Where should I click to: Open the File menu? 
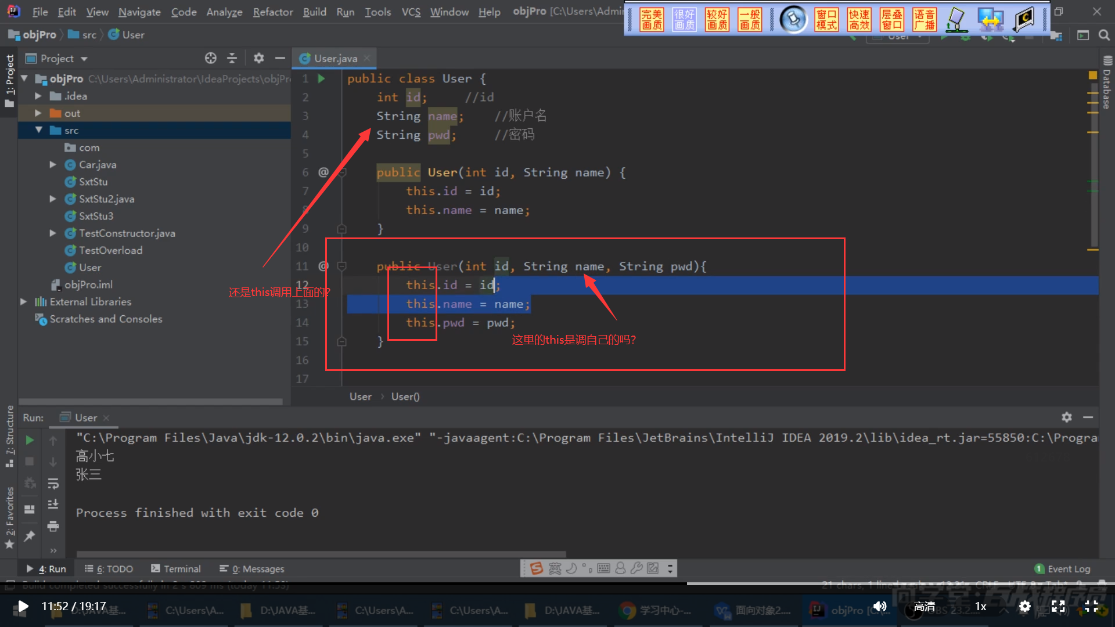(40, 12)
